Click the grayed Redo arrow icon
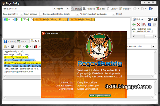Screen dimensions: 160x106 (142, 9)
